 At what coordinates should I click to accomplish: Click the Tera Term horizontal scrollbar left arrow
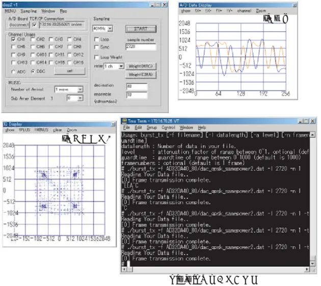click(124, 269)
